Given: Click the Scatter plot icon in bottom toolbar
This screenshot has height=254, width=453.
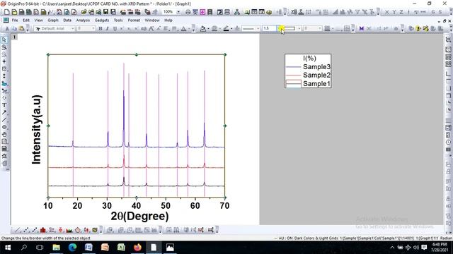Looking at the screenshot, I should (26, 230).
